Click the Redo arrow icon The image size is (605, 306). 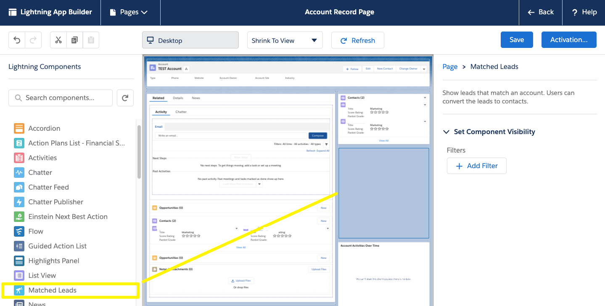coord(33,40)
